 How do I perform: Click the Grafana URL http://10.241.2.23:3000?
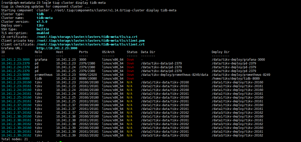pos(57,48)
